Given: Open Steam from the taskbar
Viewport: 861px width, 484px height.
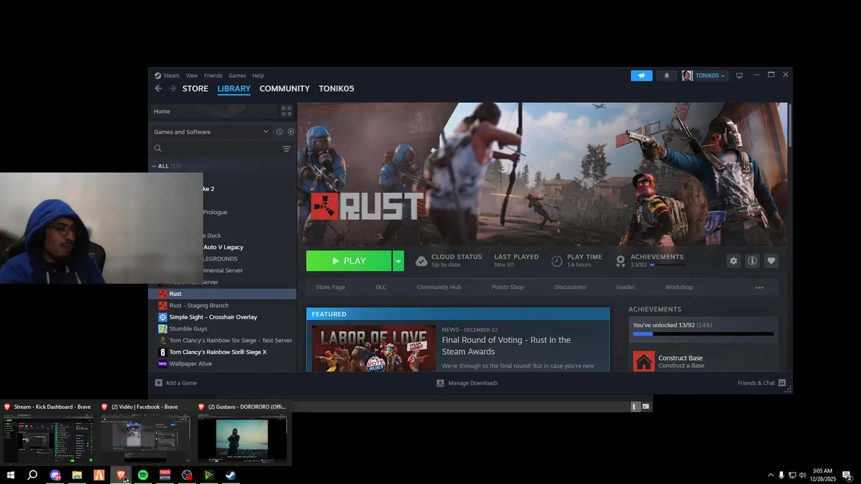Looking at the screenshot, I should pos(230,475).
